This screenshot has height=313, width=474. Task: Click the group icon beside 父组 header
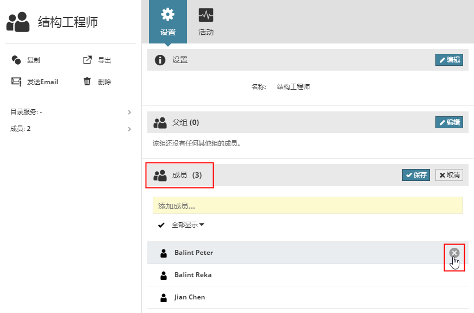(160, 123)
